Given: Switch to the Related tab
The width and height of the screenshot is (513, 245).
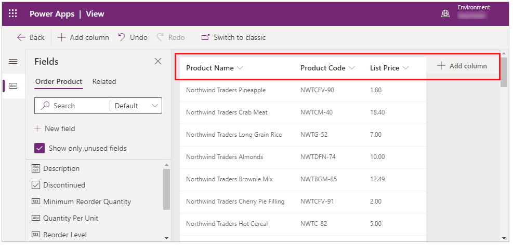Looking at the screenshot, I should point(104,81).
